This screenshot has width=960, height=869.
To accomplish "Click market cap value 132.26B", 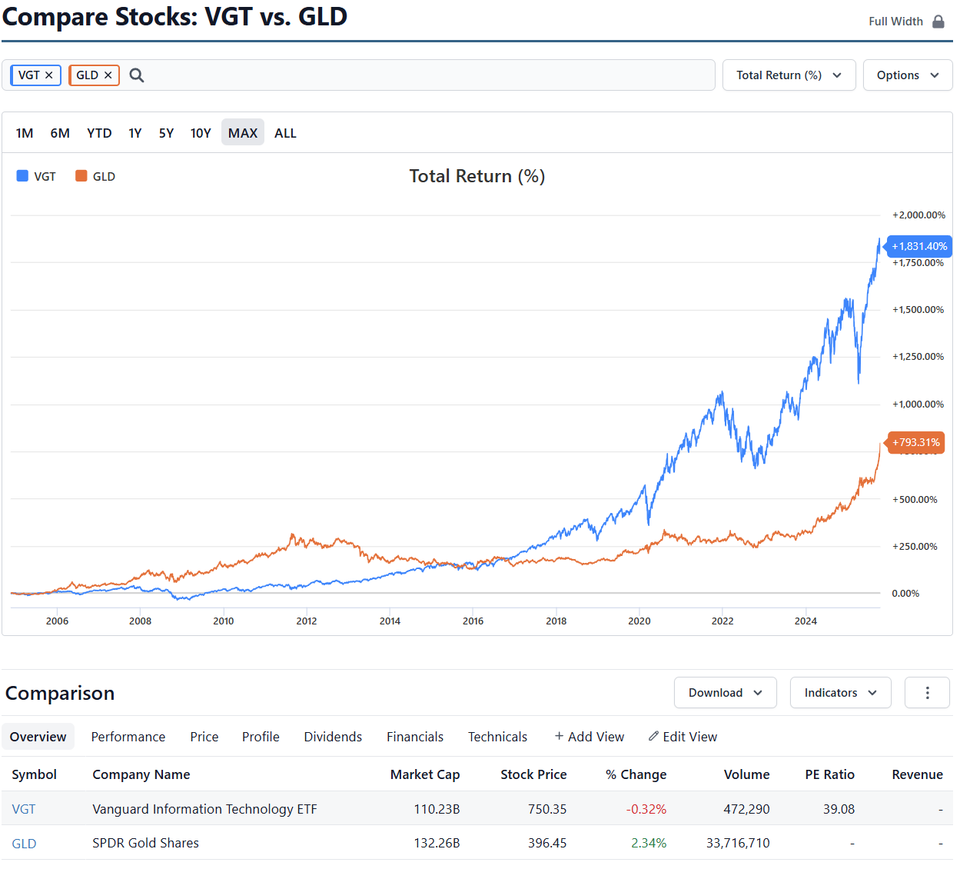I will pyautogui.click(x=437, y=843).
